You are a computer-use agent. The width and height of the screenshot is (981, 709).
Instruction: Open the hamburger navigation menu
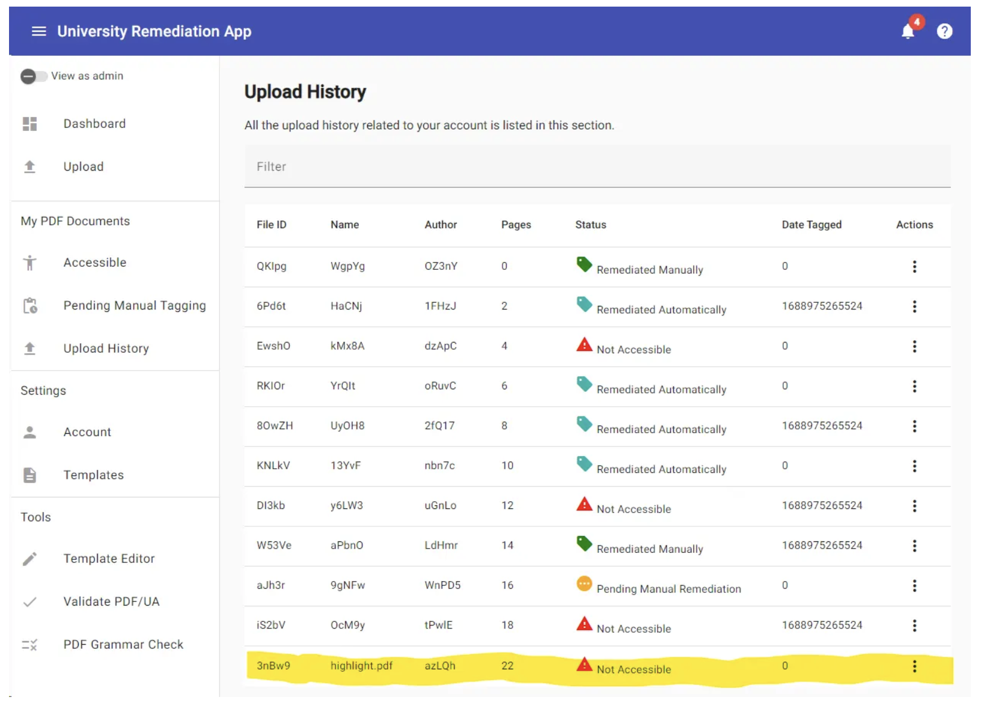tap(39, 31)
